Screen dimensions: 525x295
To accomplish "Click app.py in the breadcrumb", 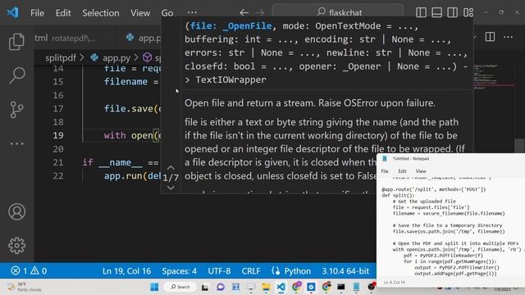I will pos(116,57).
